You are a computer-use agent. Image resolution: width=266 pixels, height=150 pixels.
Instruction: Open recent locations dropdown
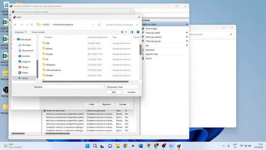27,25
